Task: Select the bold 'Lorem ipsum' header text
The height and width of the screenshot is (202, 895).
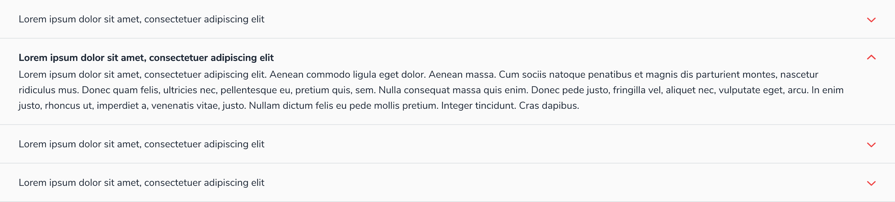Action: (x=146, y=58)
